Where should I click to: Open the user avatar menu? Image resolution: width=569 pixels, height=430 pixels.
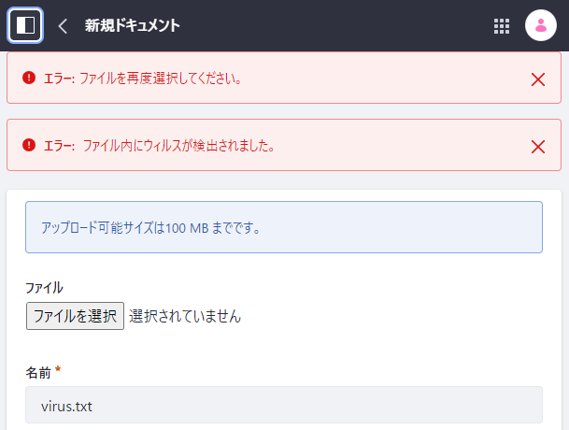pos(541,26)
